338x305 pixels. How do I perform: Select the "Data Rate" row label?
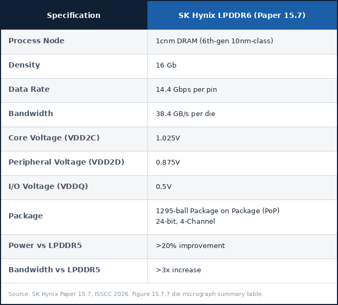click(29, 89)
